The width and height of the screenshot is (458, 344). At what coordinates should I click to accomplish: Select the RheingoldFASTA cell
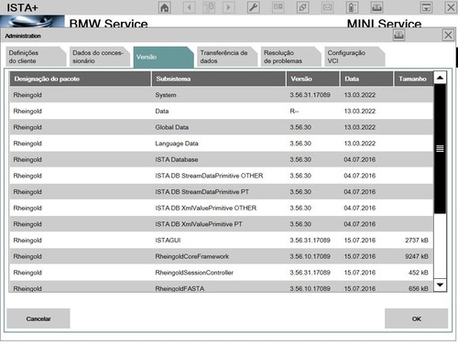pyautogui.click(x=180, y=288)
